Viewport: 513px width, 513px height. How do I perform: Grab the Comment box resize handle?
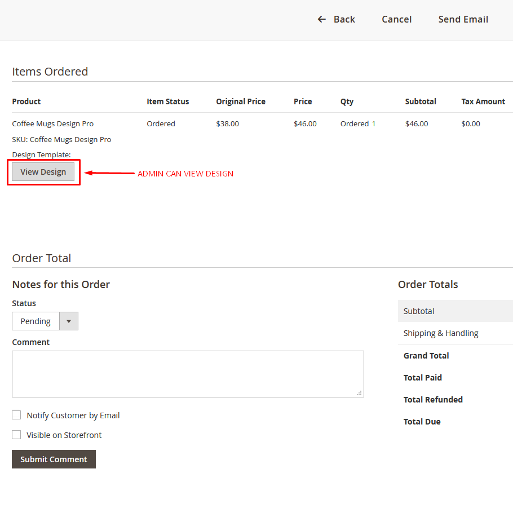[360, 393]
